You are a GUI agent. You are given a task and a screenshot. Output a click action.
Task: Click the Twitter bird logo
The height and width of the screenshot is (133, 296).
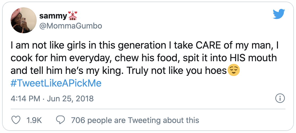pos(278,14)
